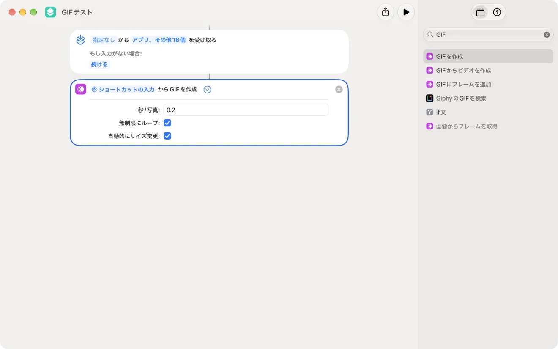Screen dimensions: 558x349
Task: Run the shortcut with the play button
Action: point(406,12)
